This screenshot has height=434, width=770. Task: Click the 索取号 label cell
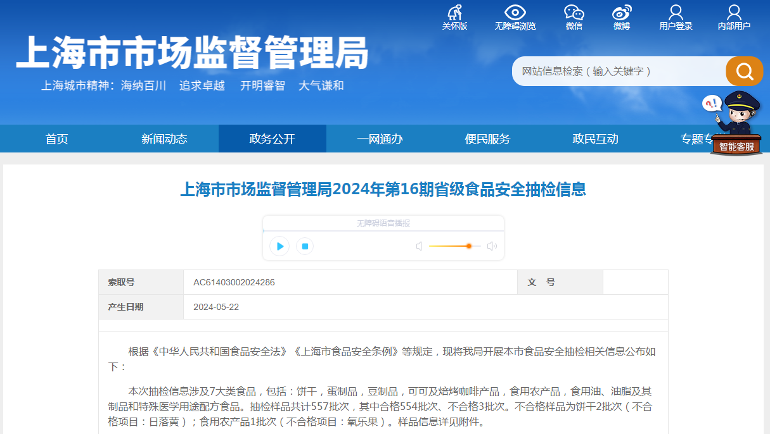pyautogui.click(x=141, y=282)
